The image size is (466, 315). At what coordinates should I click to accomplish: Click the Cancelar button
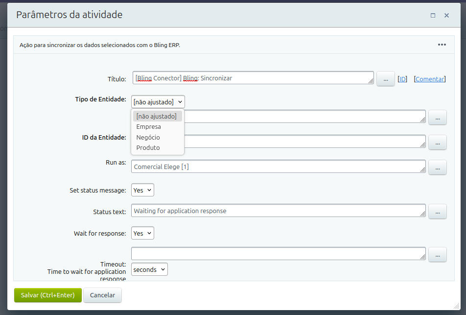click(102, 295)
